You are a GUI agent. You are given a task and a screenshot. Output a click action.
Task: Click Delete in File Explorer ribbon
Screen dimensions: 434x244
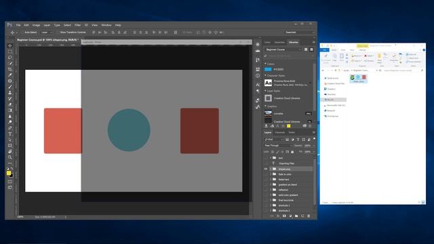pos(369,56)
